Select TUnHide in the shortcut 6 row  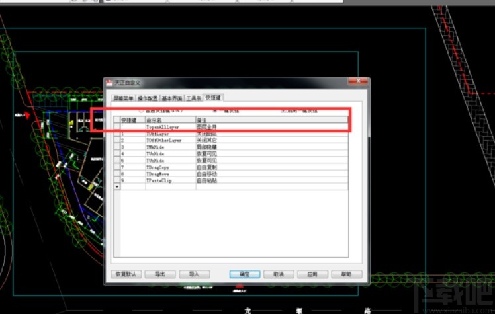pyautogui.click(x=171, y=161)
